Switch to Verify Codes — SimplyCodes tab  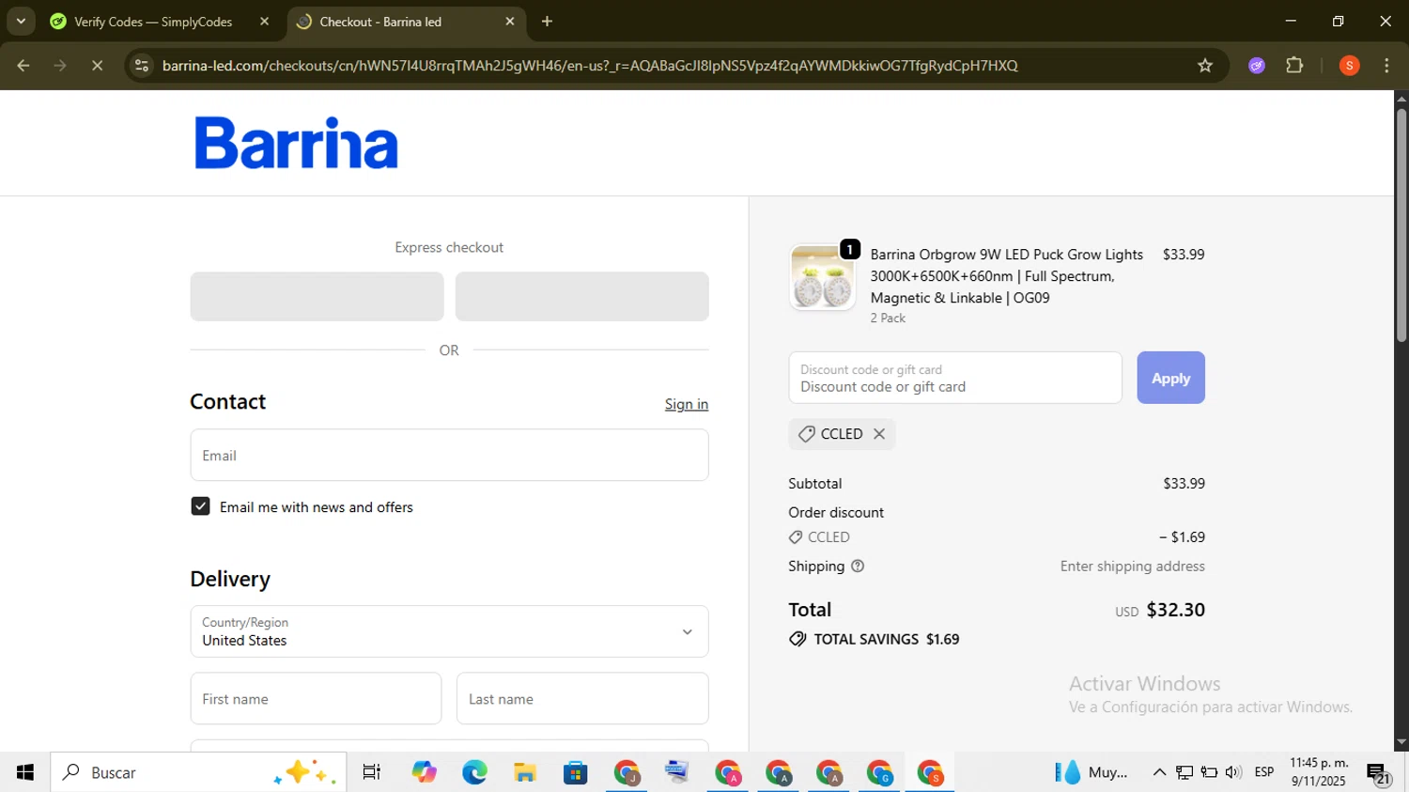pos(153,22)
